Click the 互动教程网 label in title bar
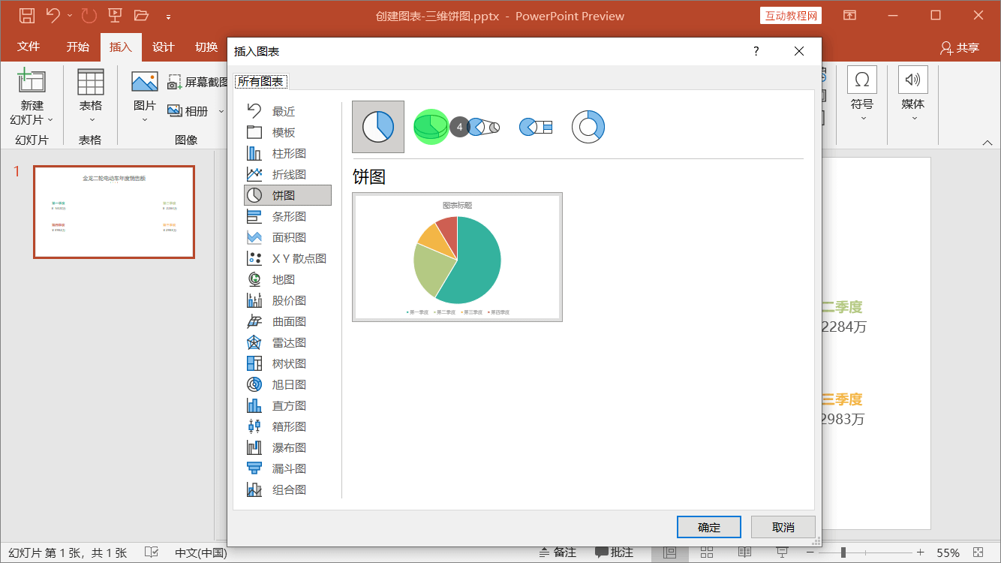The height and width of the screenshot is (563, 1001). click(791, 16)
